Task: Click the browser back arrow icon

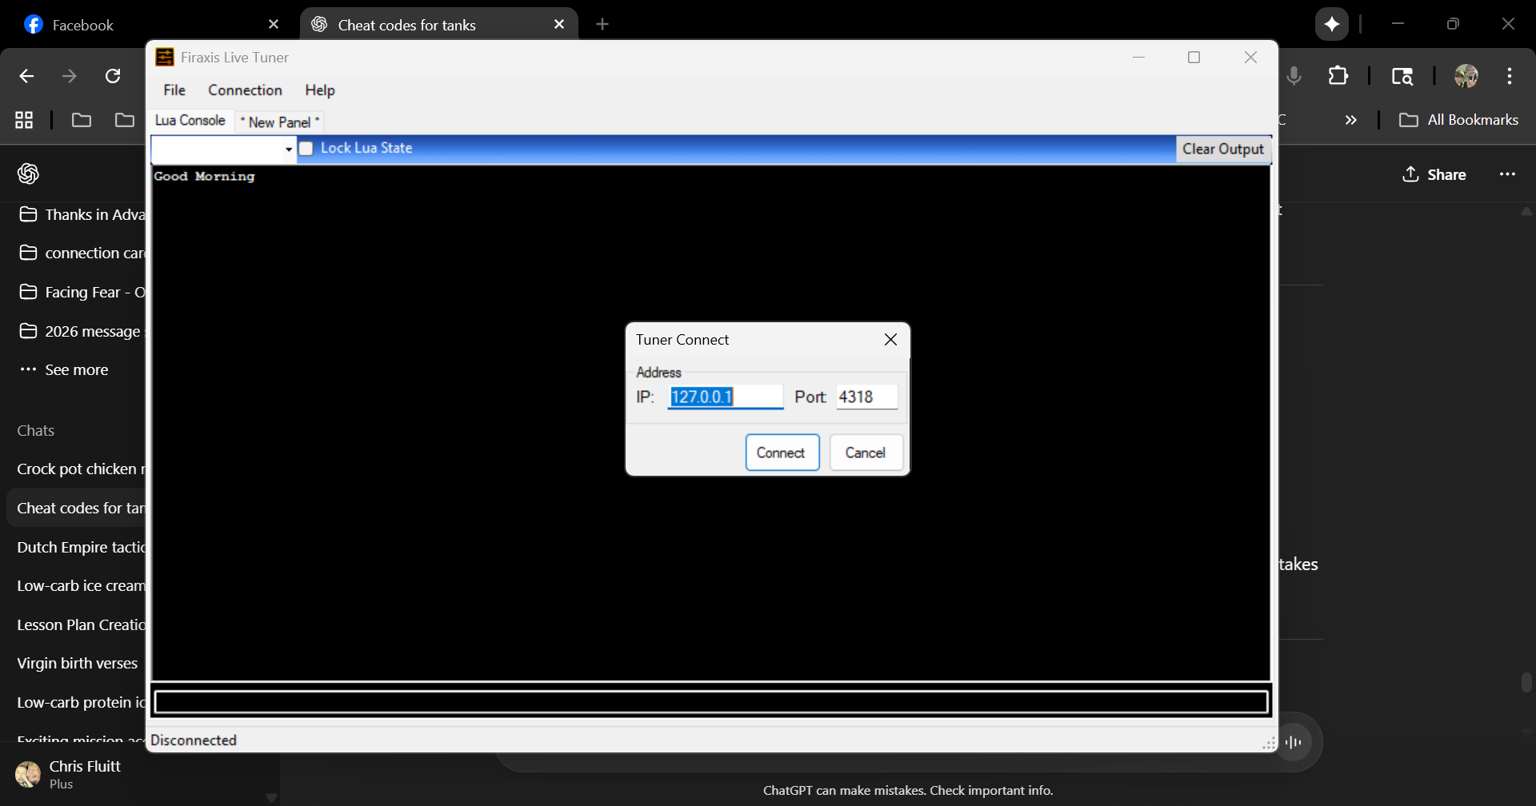Action: click(26, 76)
